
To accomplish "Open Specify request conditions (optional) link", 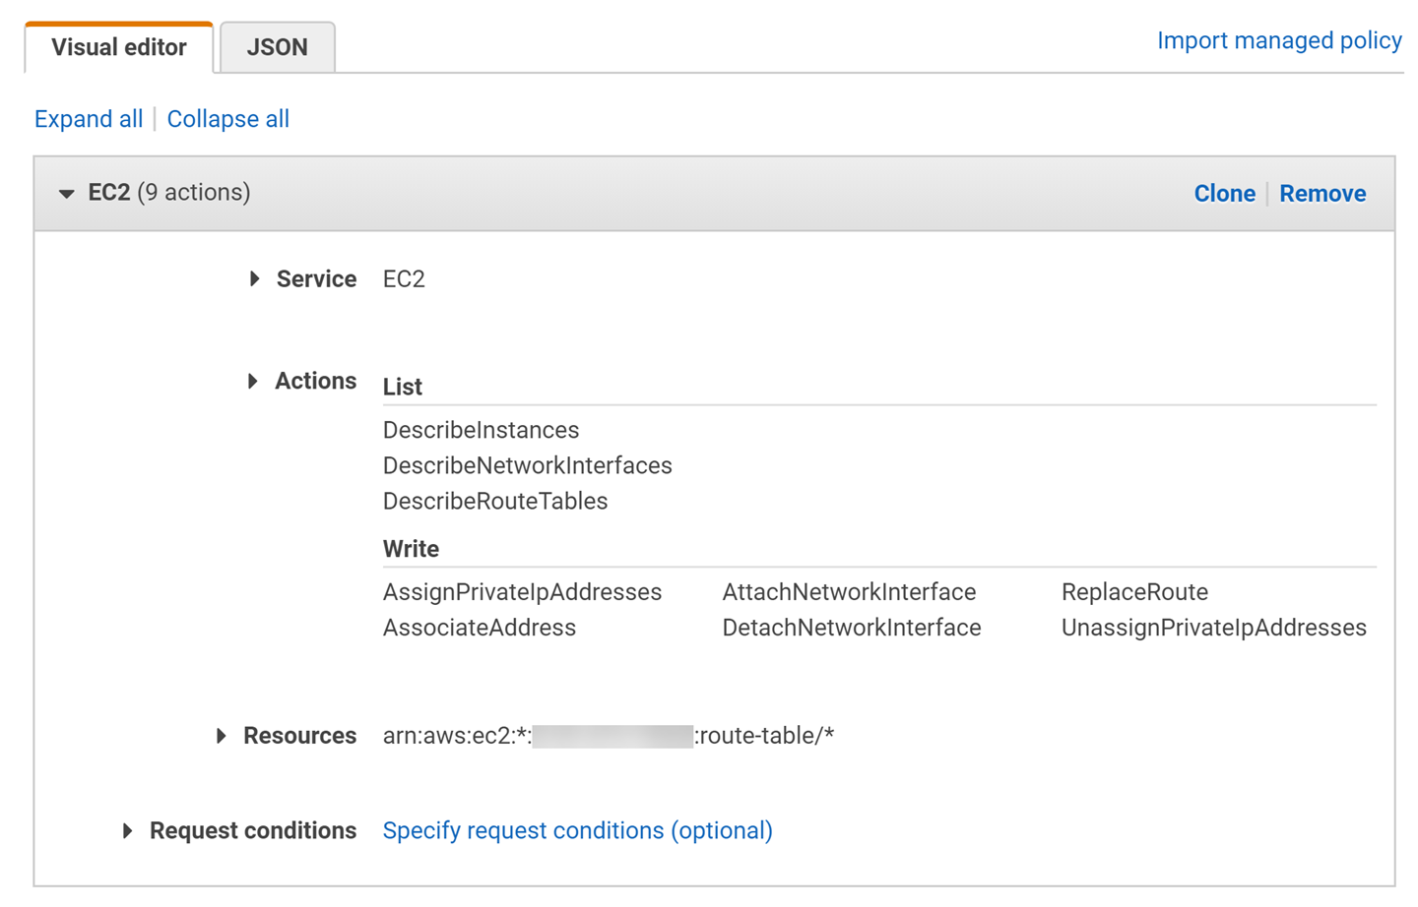I will click(x=577, y=831).
